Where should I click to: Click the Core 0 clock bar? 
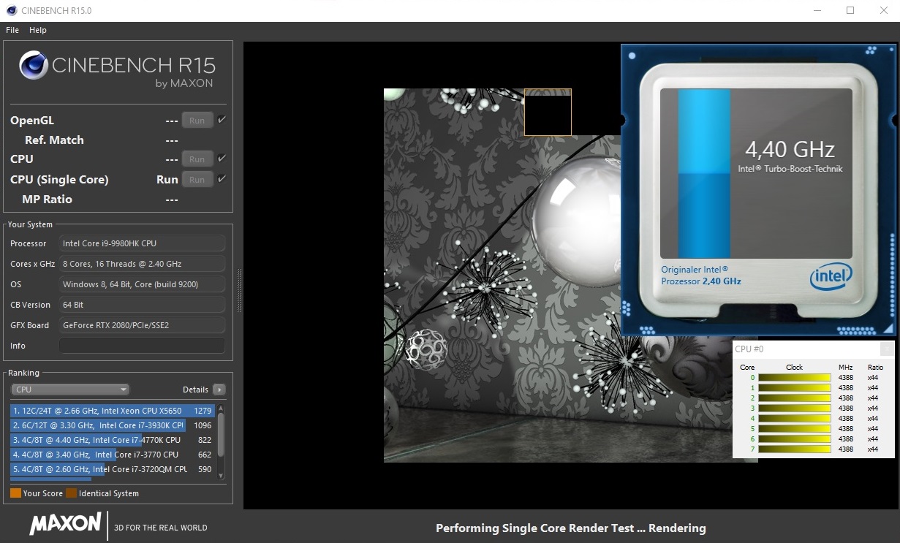point(795,378)
